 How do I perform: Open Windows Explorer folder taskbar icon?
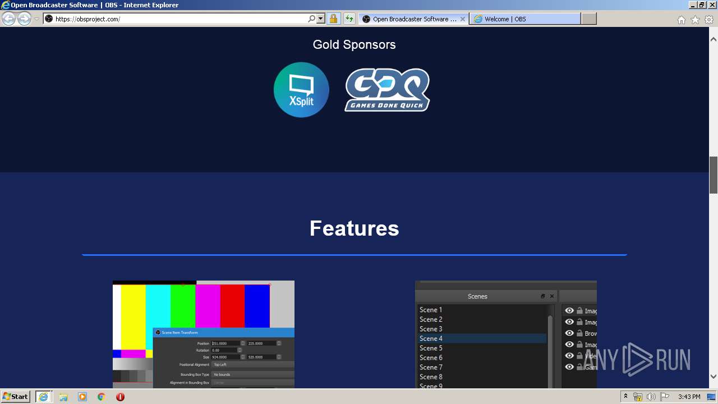[x=63, y=397]
